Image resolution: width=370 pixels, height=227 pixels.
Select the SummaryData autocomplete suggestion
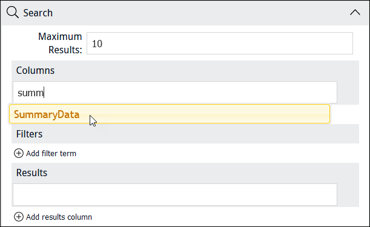click(x=170, y=114)
